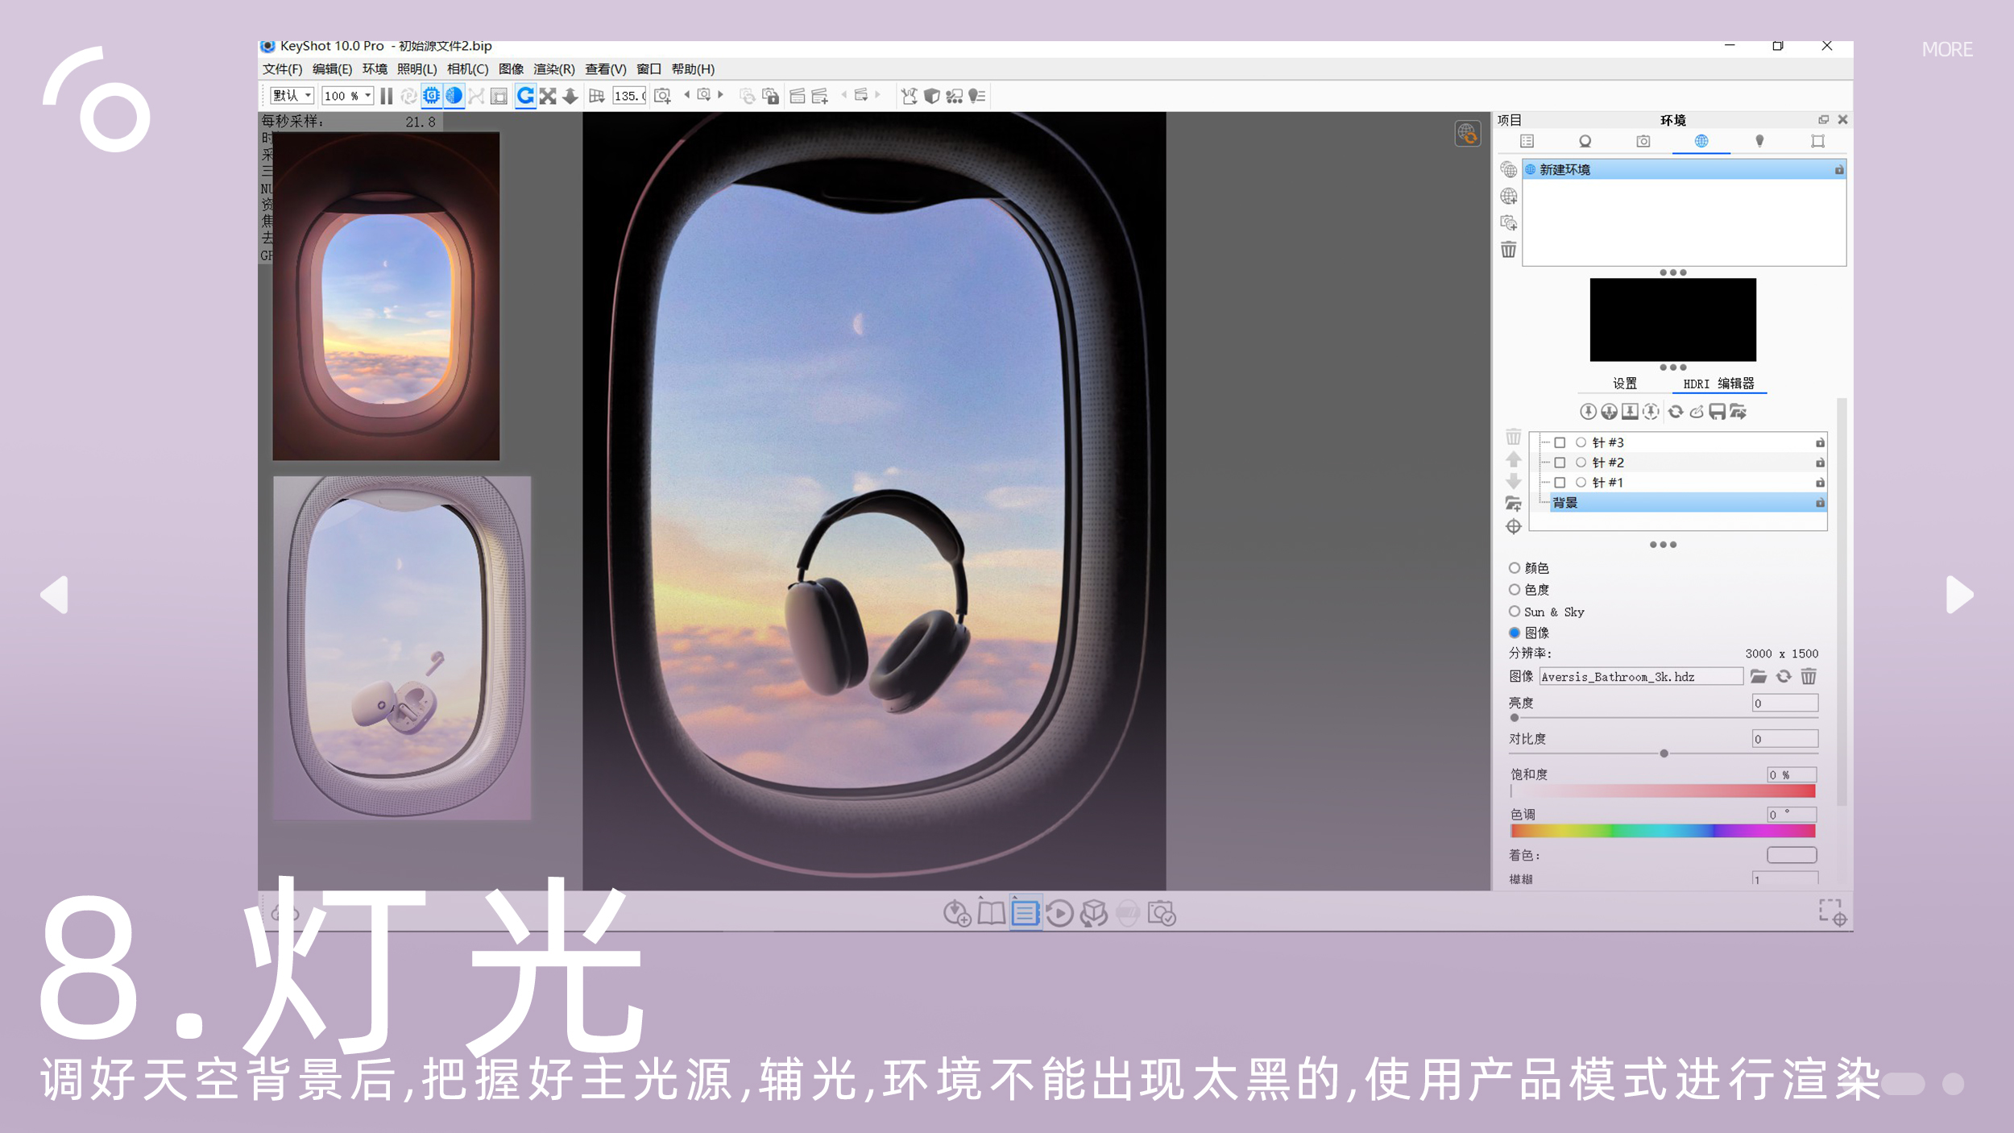Add a new environment with the globe-plus icon
2014x1133 pixels.
coord(1508,196)
